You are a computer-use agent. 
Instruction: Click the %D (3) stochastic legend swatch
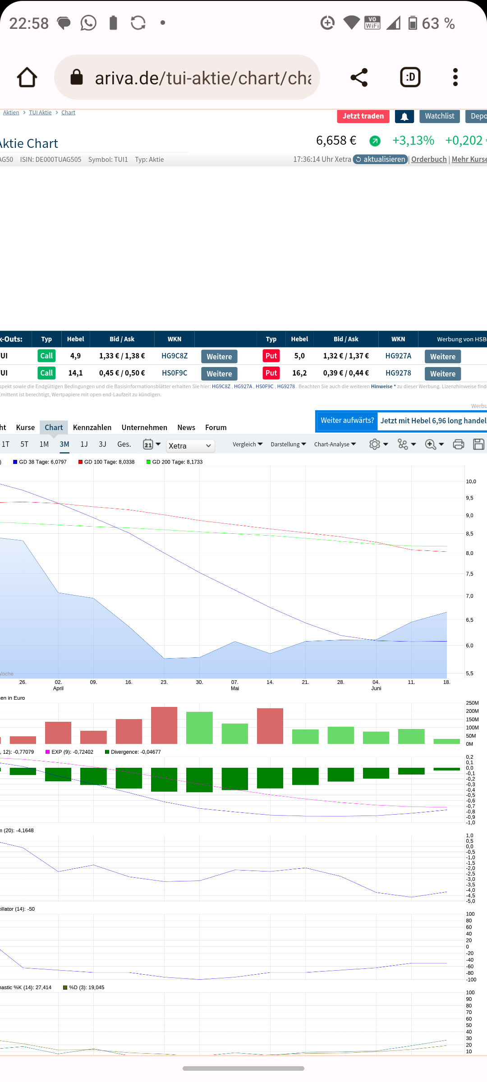point(65,987)
